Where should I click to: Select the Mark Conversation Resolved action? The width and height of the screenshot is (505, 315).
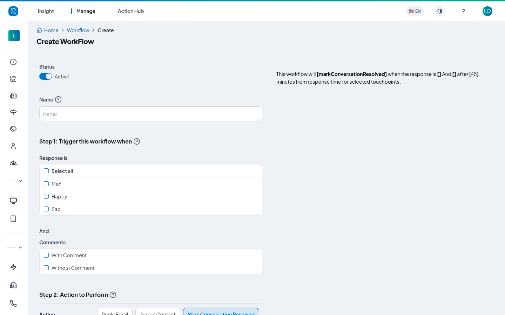pos(221,311)
